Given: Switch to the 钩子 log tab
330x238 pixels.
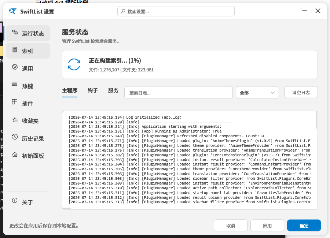Looking at the screenshot, I should 93,90.
